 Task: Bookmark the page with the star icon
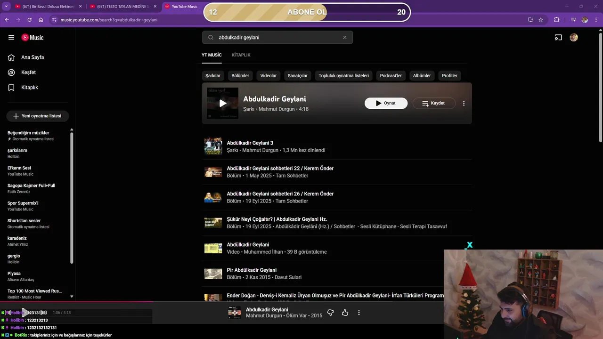(x=541, y=20)
